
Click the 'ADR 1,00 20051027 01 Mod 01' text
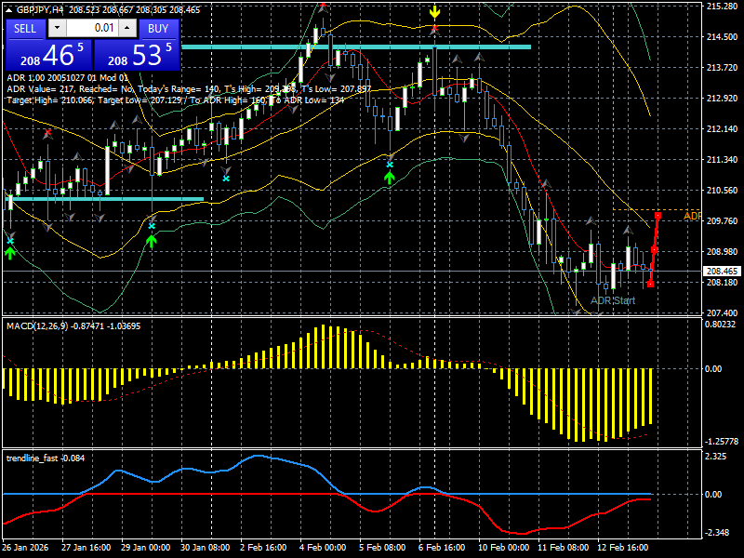click(67, 78)
